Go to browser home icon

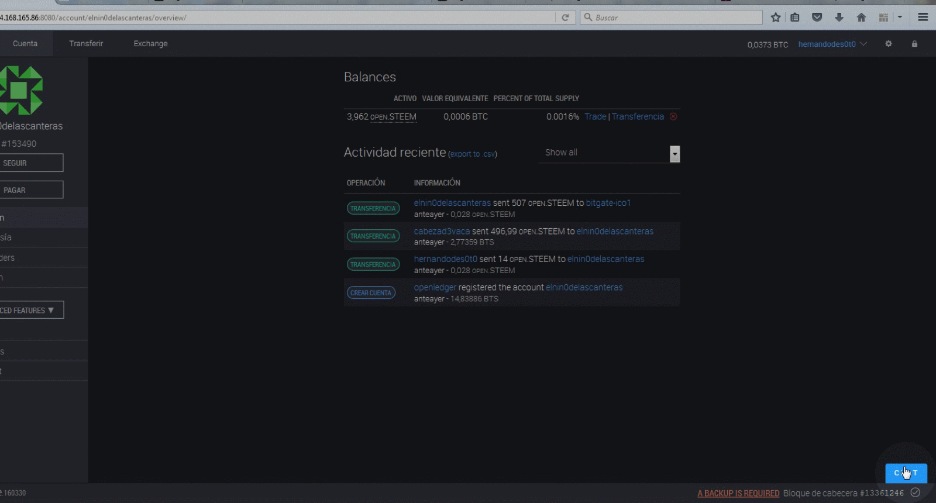coord(861,18)
